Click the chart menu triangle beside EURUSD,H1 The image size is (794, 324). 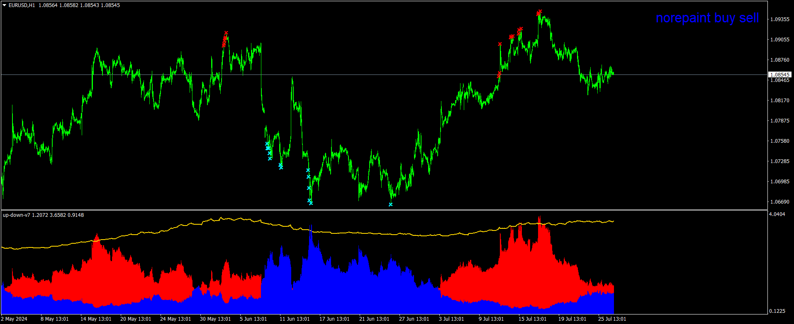pos(5,5)
